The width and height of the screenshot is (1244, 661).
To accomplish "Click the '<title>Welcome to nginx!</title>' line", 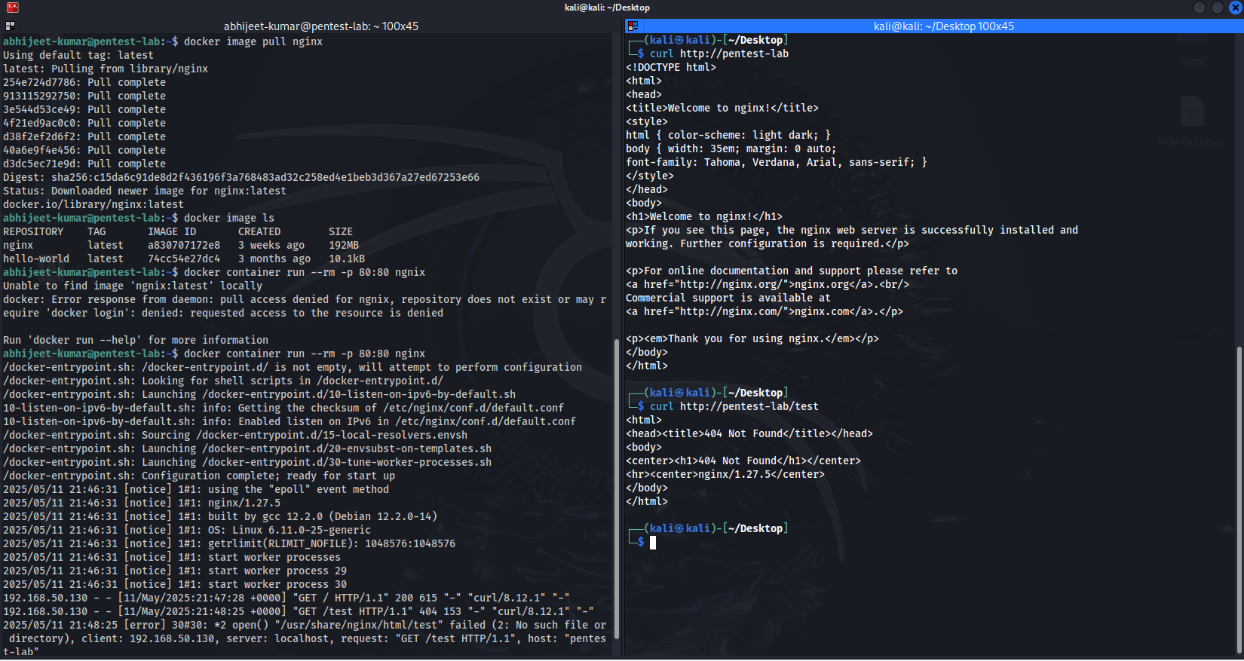I will 722,108.
